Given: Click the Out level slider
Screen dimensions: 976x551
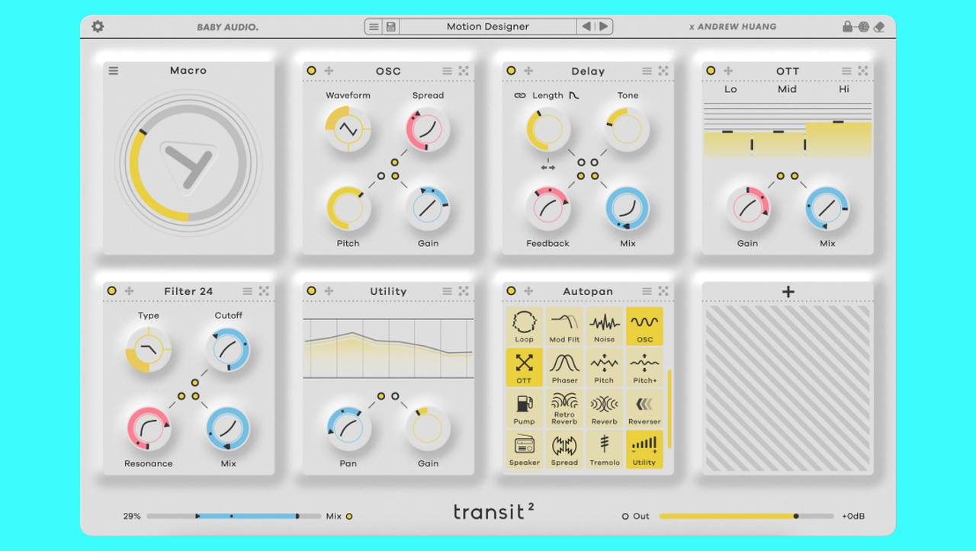Looking at the screenshot, I should tap(746, 516).
